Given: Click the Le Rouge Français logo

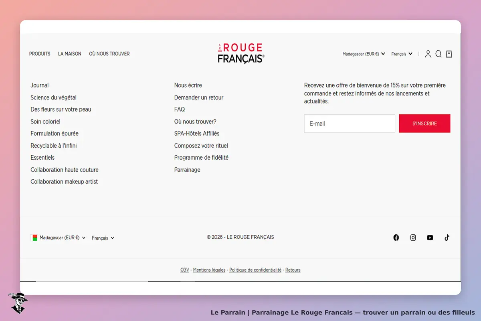Looking at the screenshot, I should [x=241, y=53].
